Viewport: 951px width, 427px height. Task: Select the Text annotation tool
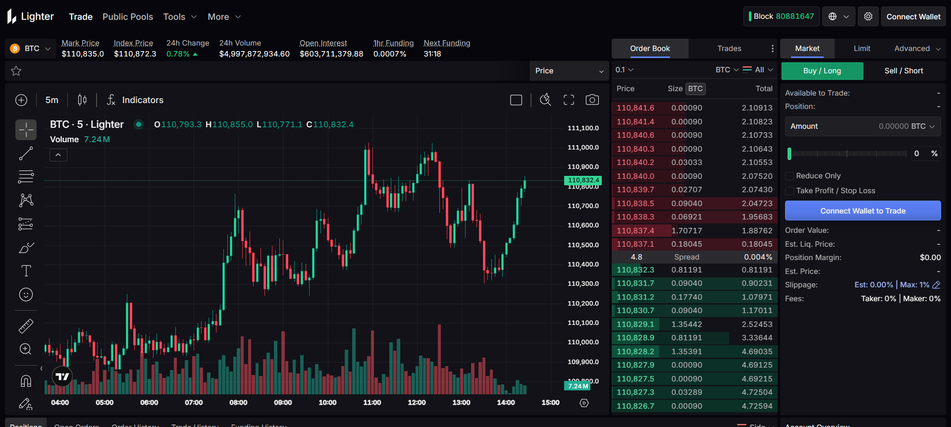pyautogui.click(x=26, y=271)
